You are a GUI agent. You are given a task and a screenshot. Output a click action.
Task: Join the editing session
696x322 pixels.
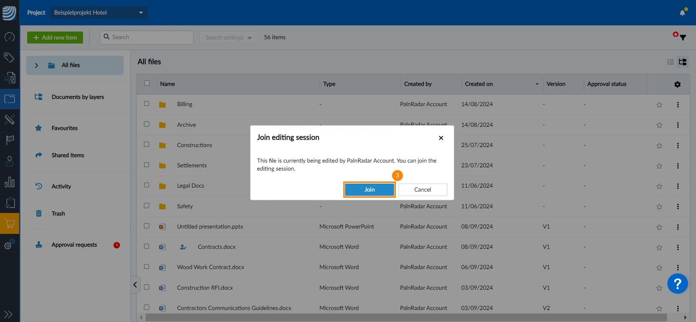(x=369, y=189)
